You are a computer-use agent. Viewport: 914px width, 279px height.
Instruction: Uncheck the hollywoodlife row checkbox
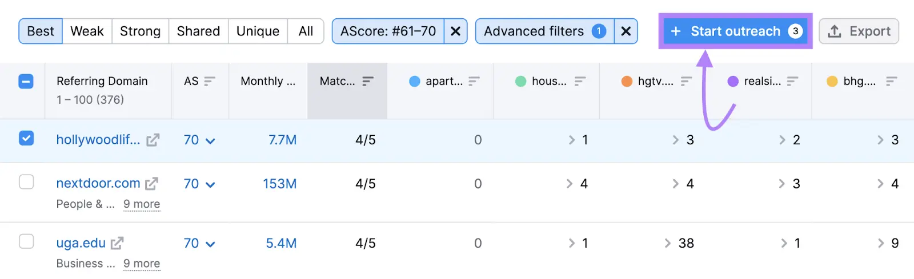(x=26, y=139)
